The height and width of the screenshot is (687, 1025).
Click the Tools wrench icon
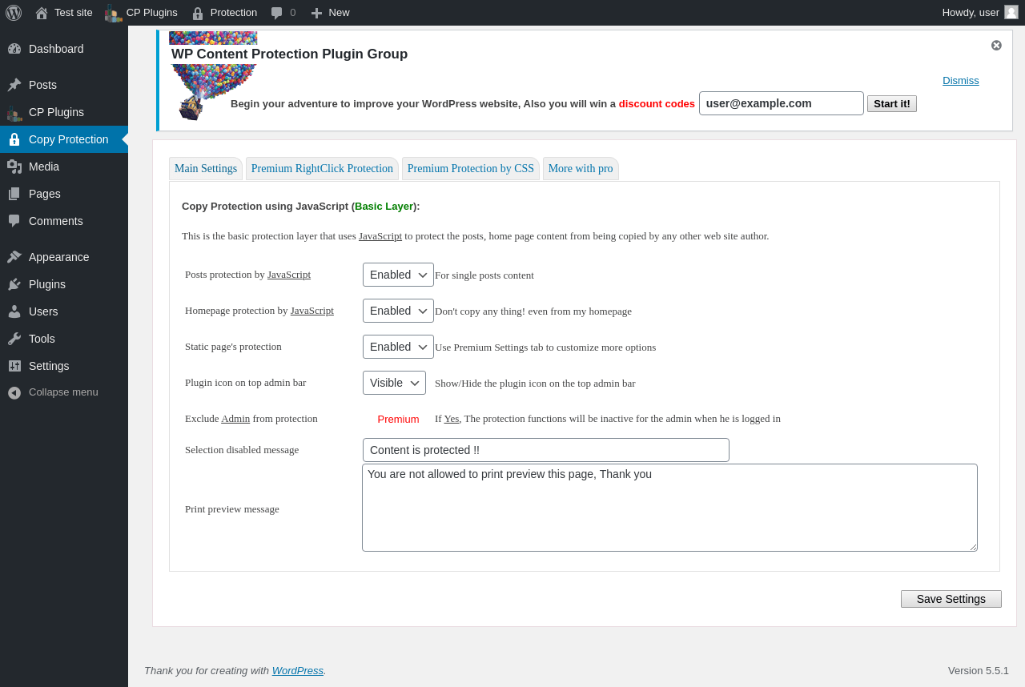[14, 339]
